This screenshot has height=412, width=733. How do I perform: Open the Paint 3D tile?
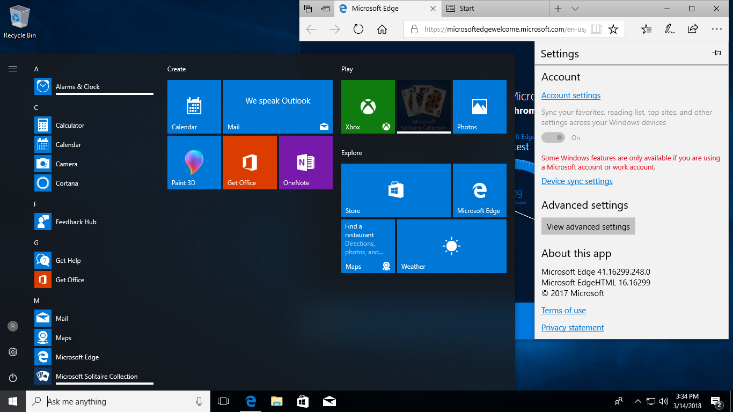click(x=194, y=163)
